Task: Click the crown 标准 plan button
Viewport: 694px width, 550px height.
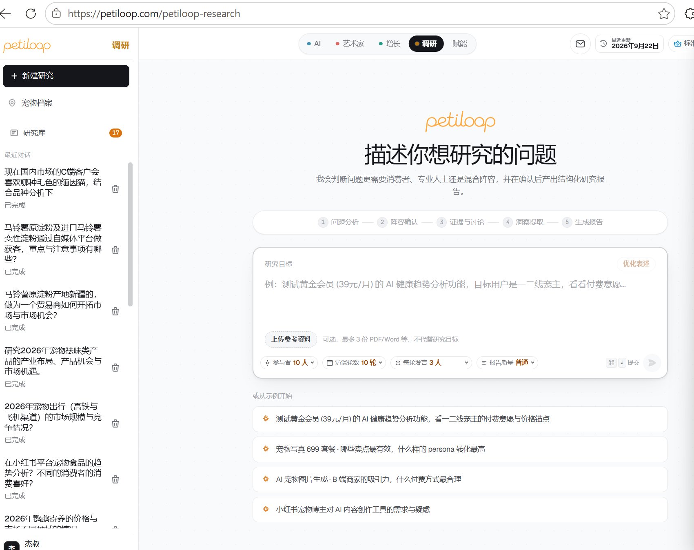Action: [x=682, y=44]
